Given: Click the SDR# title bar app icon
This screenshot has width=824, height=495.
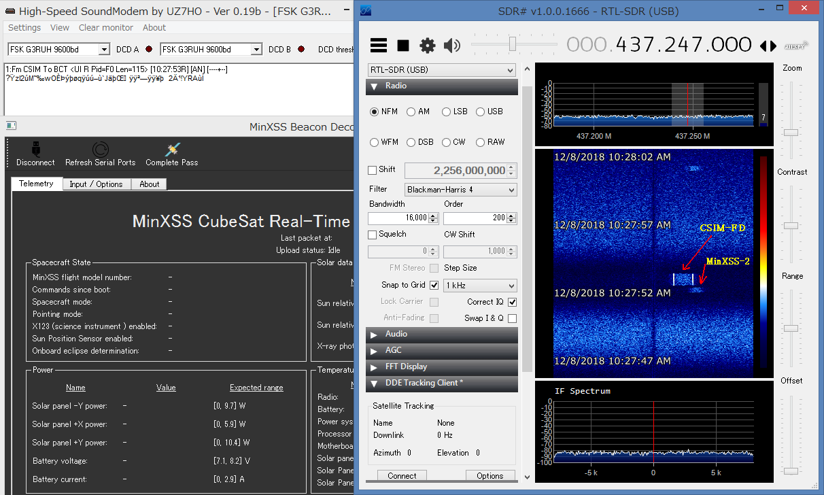Looking at the screenshot, I should pos(366,11).
